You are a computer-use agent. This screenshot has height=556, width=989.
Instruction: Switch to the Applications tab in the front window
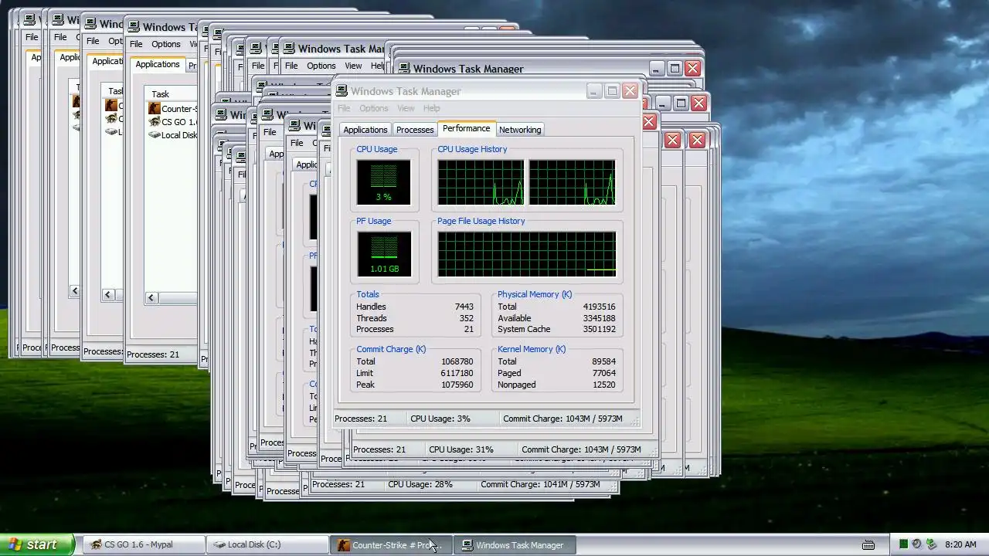[365, 130]
